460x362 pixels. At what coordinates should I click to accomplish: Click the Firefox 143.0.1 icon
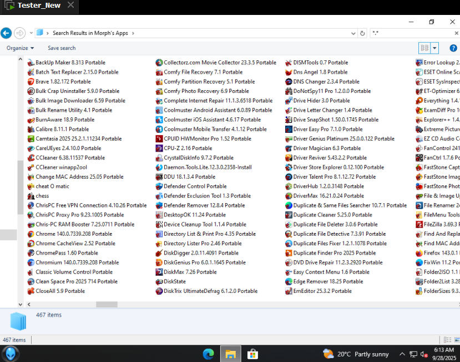(419, 253)
